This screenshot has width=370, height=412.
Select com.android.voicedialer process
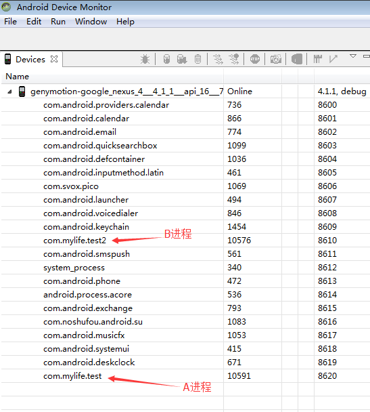185,213
